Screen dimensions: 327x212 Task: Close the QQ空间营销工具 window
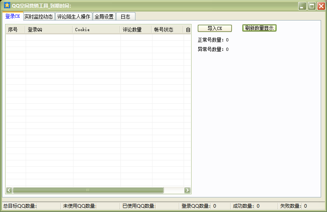(x=321, y=6)
